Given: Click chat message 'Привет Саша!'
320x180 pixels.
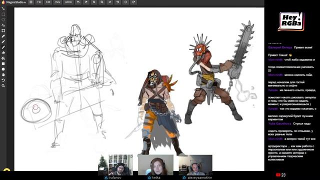Looking at the screenshot, I should [x=278, y=55].
